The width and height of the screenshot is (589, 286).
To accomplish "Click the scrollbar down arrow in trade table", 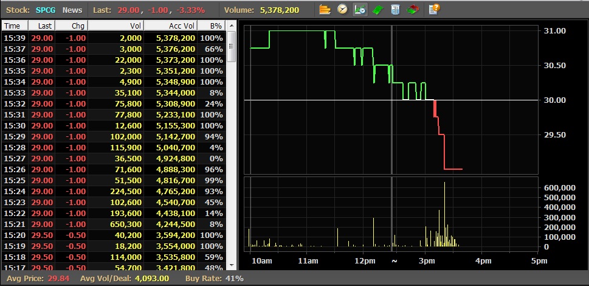I will point(232,265).
